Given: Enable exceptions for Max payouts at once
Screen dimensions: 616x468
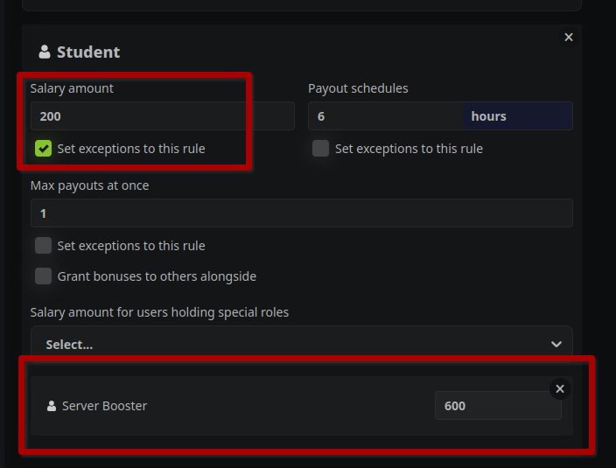Looking at the screenshot, I should tap(44, 246).
